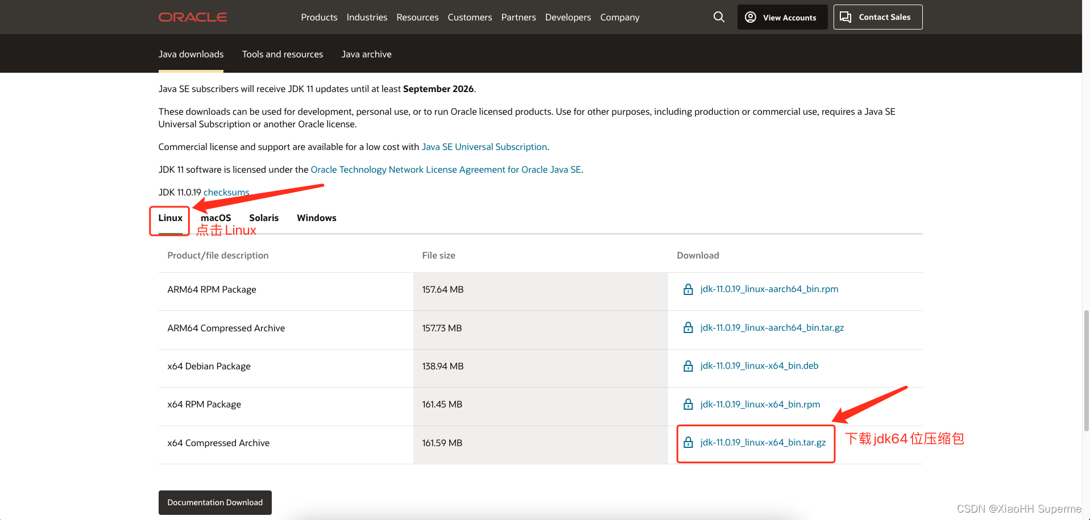This screenshot has height=520, width=1090.
Task: Click the 157.64 MB file size
Action: (443, 290)
